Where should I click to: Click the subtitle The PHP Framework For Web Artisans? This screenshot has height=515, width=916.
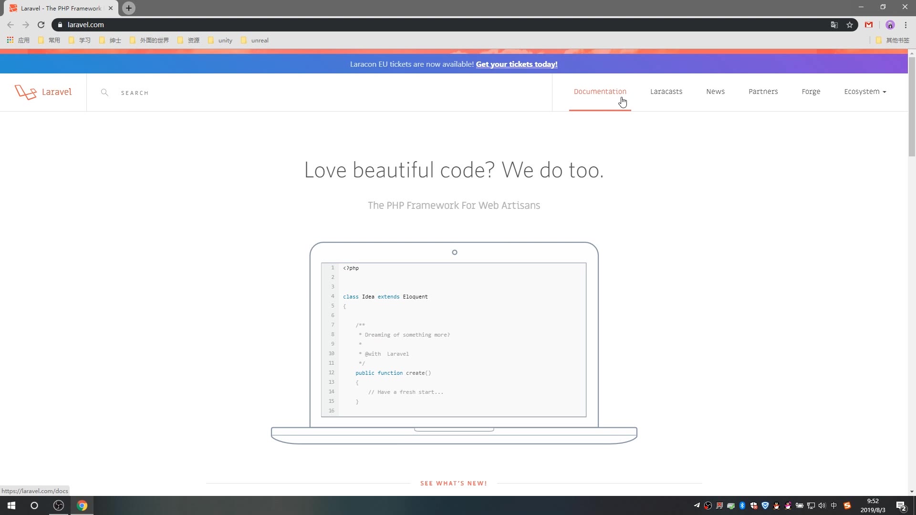tap(454, 206)
